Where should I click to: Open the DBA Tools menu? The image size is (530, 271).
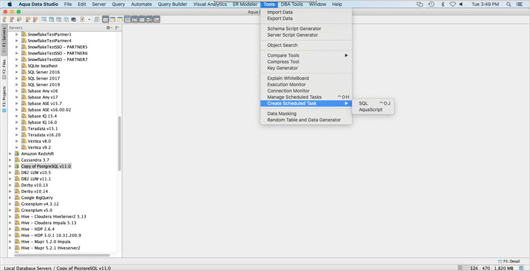click(x=292, y=4)
